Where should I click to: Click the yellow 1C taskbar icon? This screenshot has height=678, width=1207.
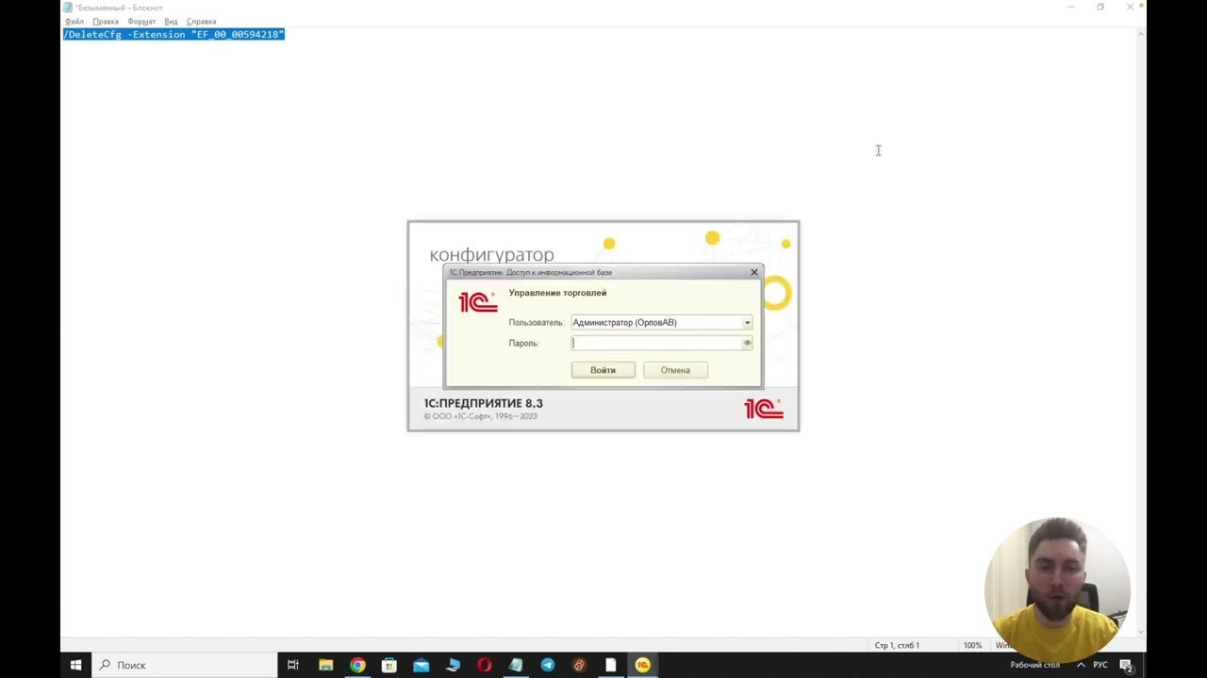click(x=642, y=665)
